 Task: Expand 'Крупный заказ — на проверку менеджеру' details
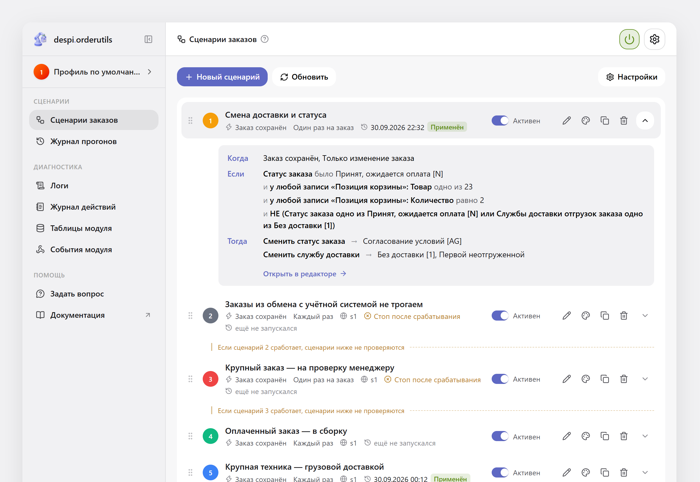645,379
